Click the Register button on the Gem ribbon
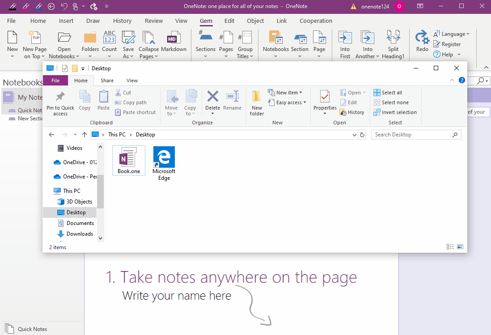This screenshot has width=491, height=335. tap(448, 44)
